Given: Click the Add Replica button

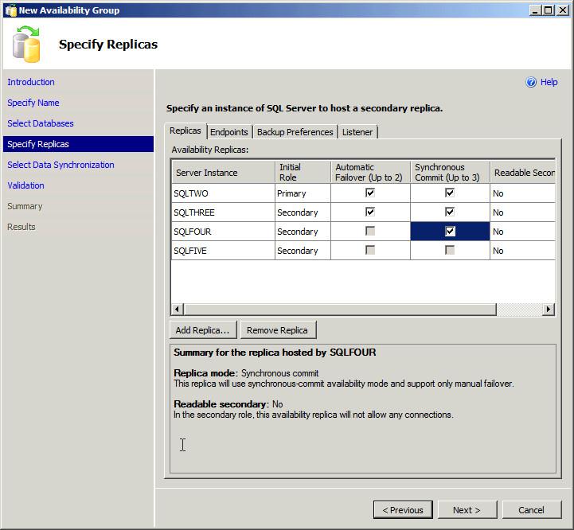Looking at the screenshot, I should [203, 330].
